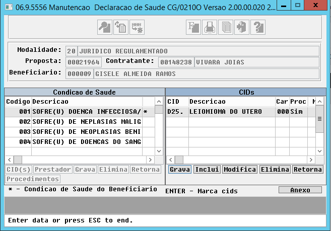
Task: Click the JURIDICO REGULAMENTADO field
Action: [198, 51]
